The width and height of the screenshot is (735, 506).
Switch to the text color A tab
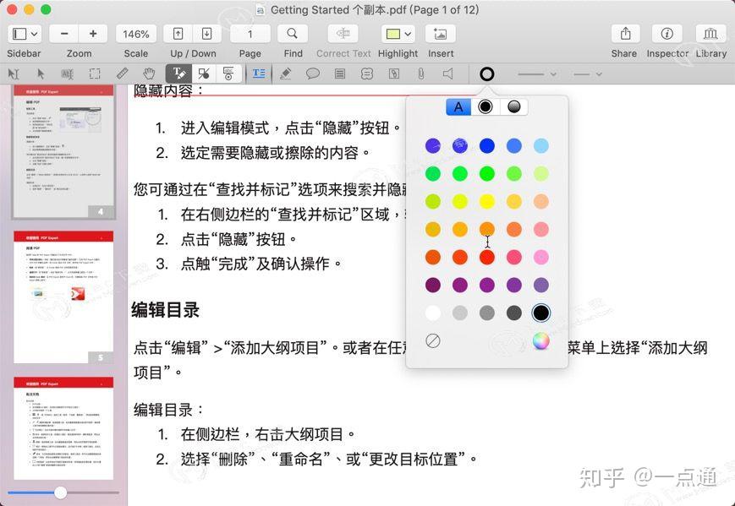click(x=458, y=106)
